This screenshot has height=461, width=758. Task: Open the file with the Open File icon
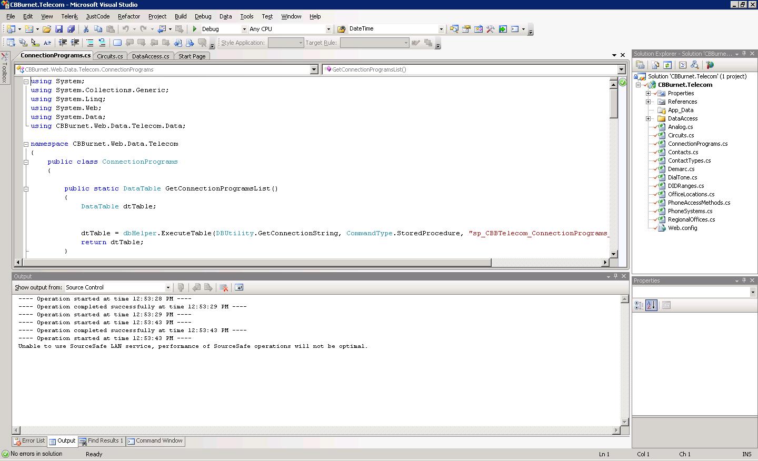pyautogui.click(x=47, y=29)
